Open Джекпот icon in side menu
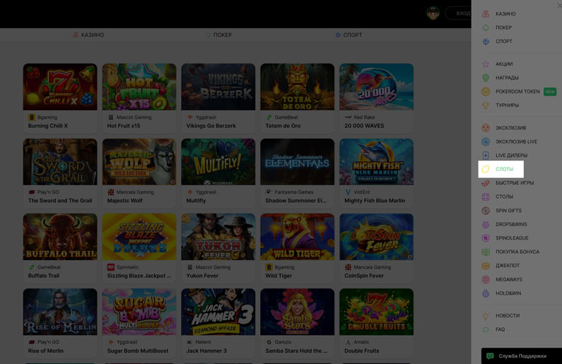The width and height of the screenshot is (562, 364). pyautogui.click(x=486, y=266)
